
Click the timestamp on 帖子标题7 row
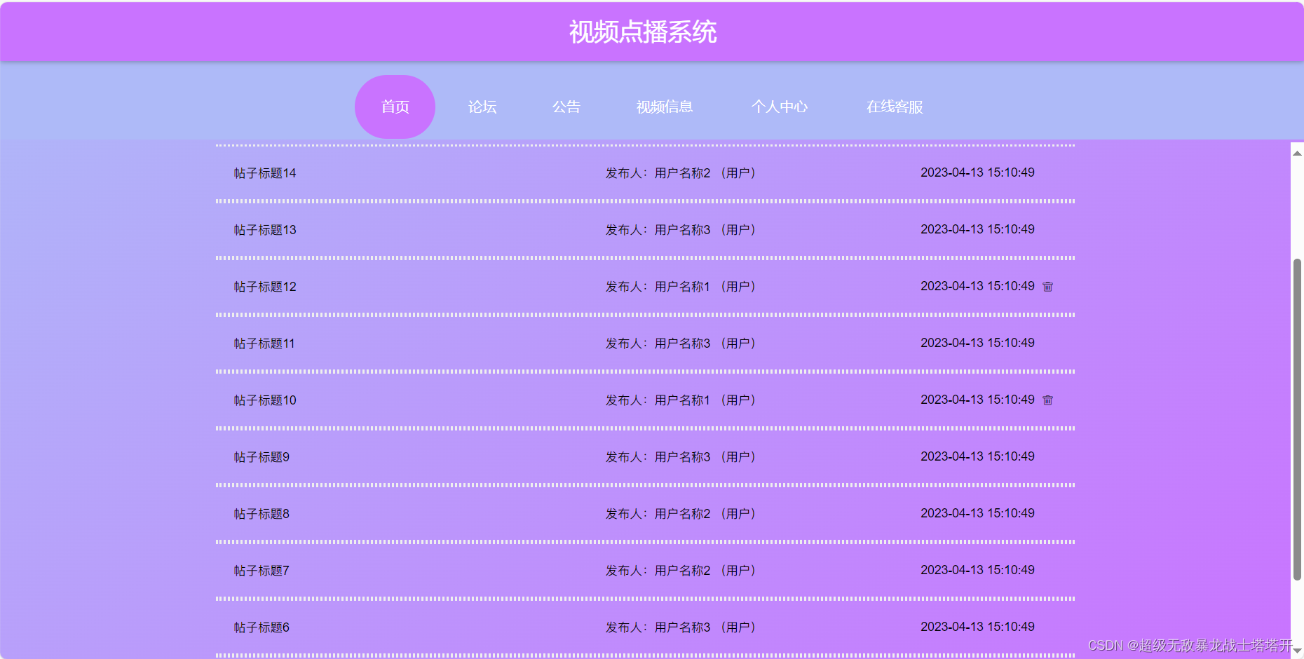pyautogui.click(x=977, y=570)
